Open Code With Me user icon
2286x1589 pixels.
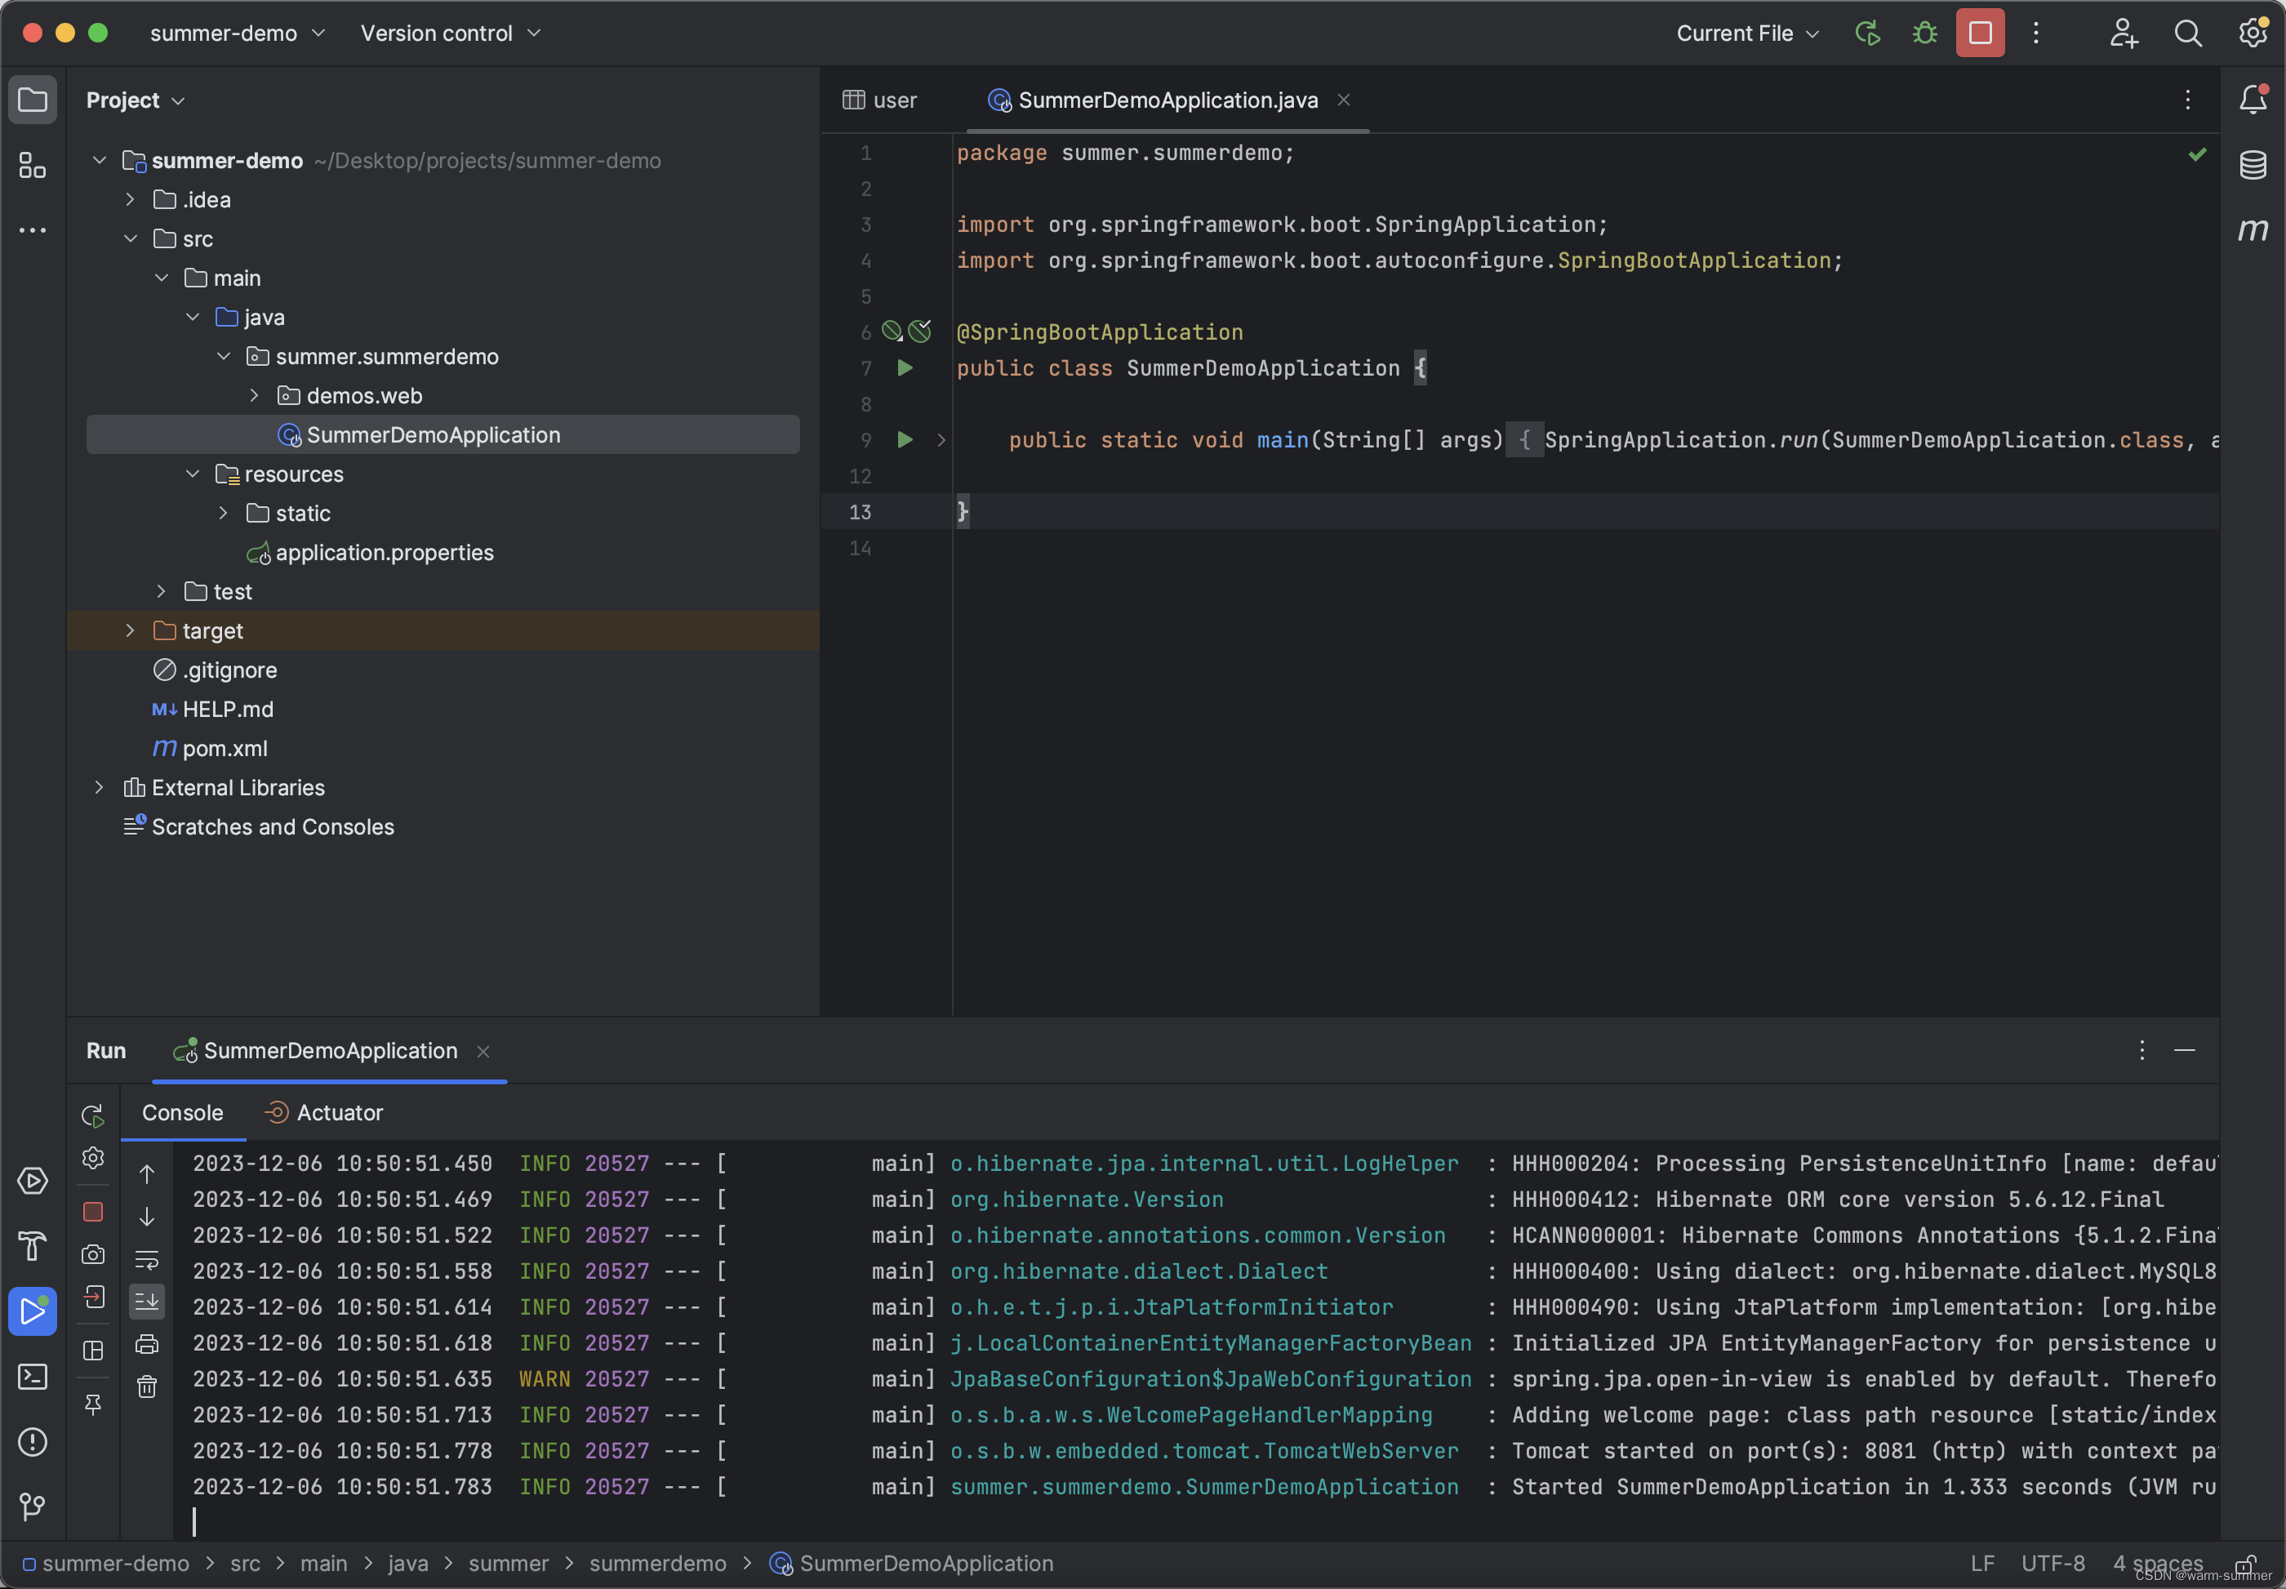click(2123, 33)
